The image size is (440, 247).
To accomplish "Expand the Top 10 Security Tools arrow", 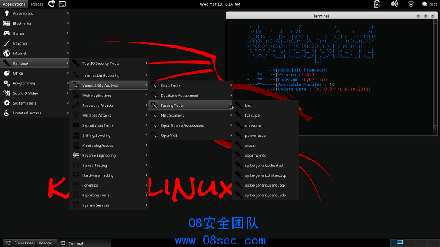I will (147, 63).
